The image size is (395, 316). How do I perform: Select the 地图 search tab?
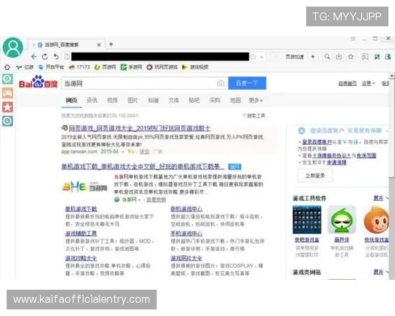(x=235, y=100)
